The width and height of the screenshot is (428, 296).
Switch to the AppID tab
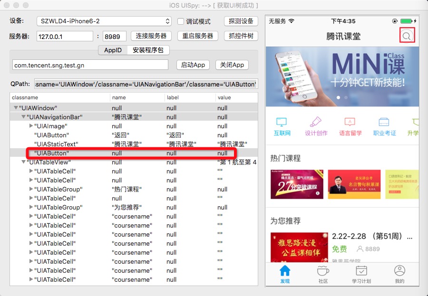(x=113, y=50)
